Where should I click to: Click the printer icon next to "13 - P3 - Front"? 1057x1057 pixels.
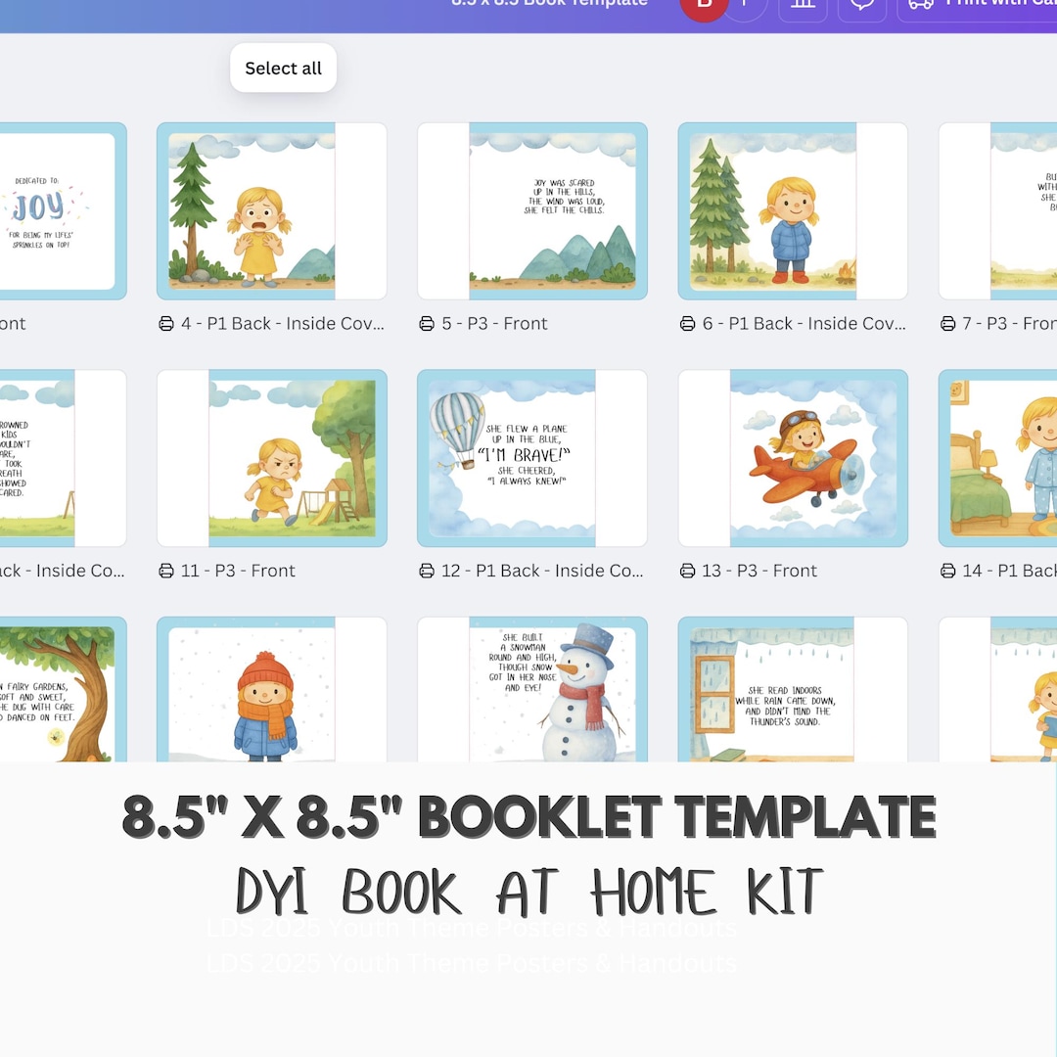[687, 570]
